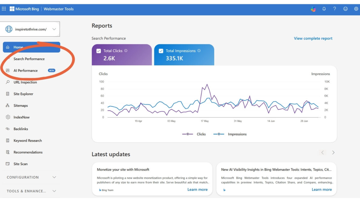Click the AI Performance sidebar icon

tap(8, 71)
